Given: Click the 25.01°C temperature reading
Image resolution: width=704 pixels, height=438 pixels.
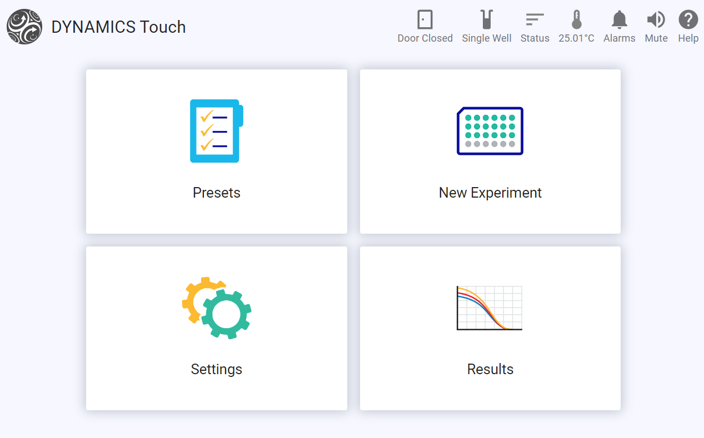Looking at the screenshot, I should 576,38.
